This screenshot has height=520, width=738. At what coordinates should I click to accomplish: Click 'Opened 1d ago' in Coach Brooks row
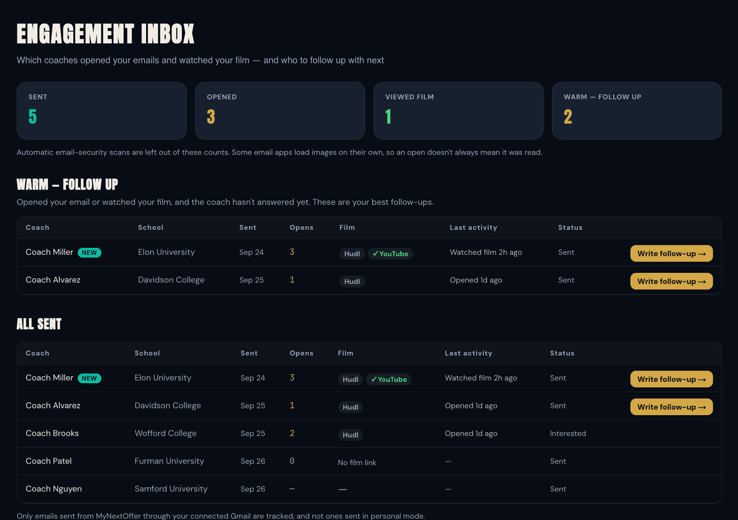coord(471,434)
